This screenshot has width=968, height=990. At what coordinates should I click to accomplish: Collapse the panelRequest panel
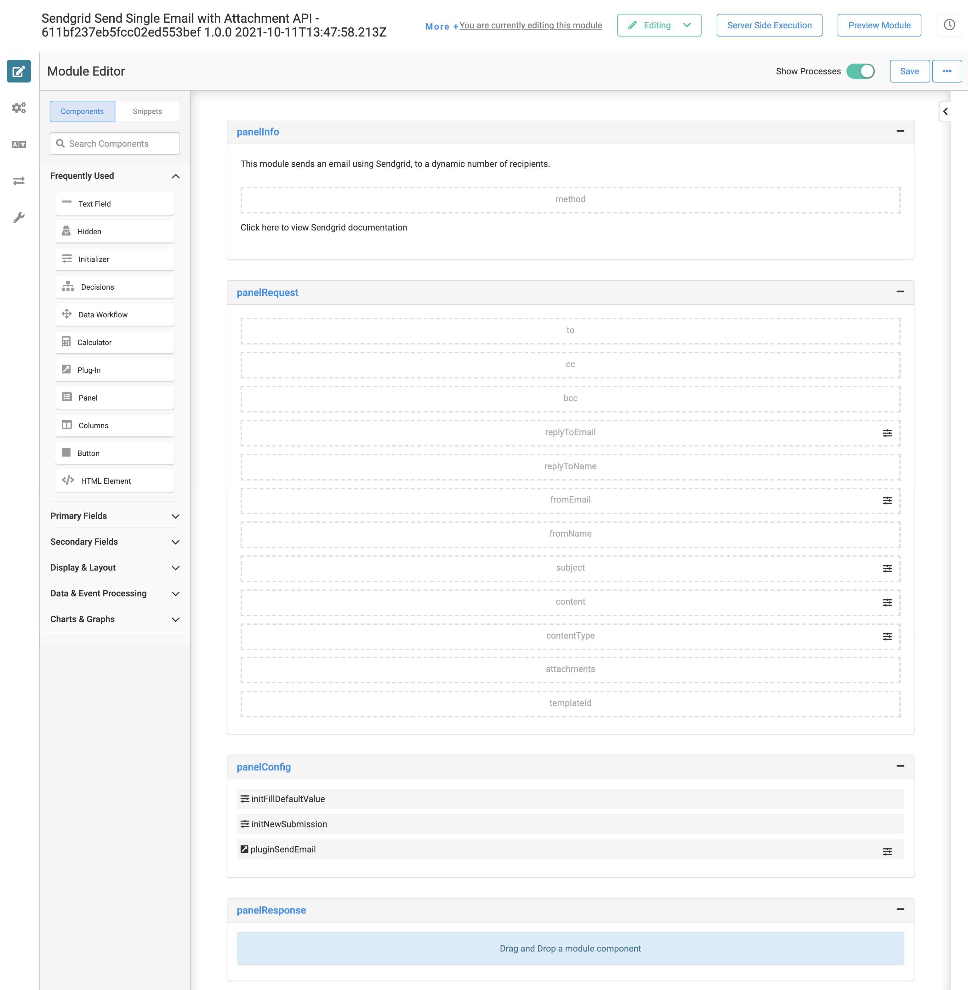tap(900, 292)
